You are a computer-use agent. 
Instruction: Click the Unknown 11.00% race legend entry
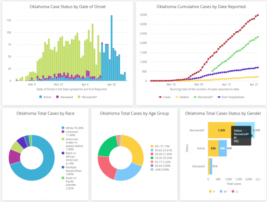(70, 133)
